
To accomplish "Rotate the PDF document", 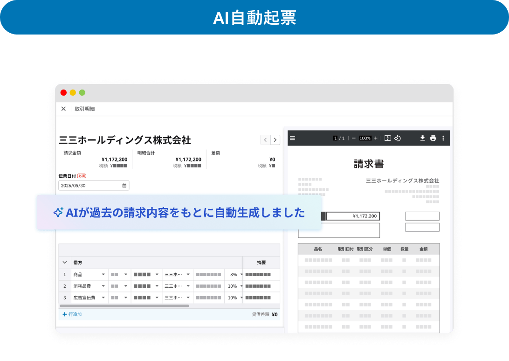I will (397, 138).
